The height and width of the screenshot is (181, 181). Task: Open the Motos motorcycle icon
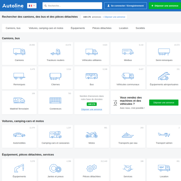(x=91, y=135)
